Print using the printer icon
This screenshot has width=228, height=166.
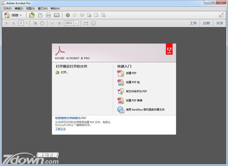(48, 15)
